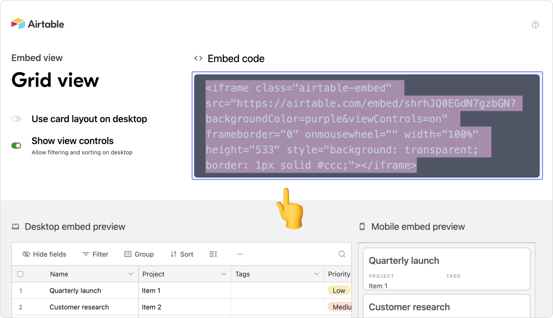The height and width of the screenshot is (318, 553).
Task: Click the Quarterly launch cell in table
Action: tap(75, 290)
